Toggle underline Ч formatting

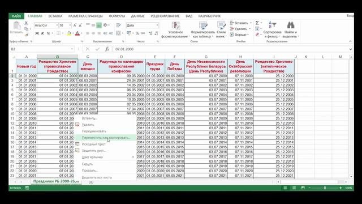coord(48,33)
